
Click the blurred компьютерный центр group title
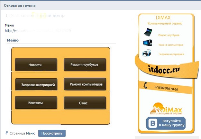pyautogui.click(x=35, y=16)
